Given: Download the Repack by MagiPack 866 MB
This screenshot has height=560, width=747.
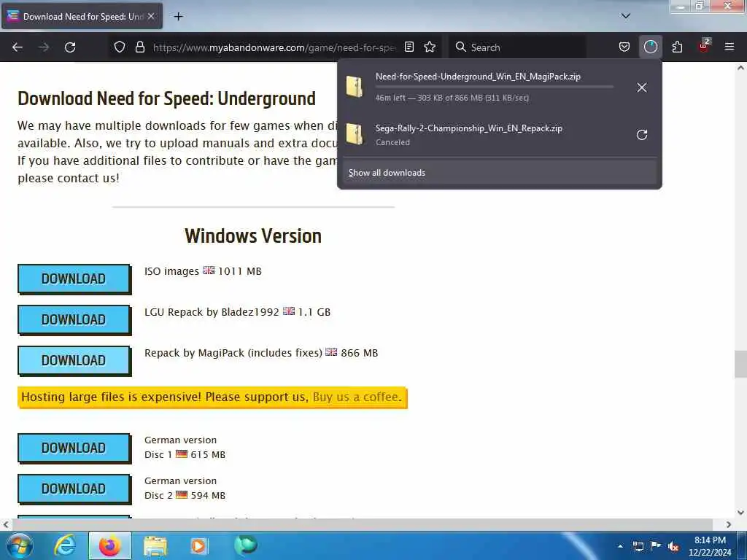Looking at the screenshot, I should point(74,360).
